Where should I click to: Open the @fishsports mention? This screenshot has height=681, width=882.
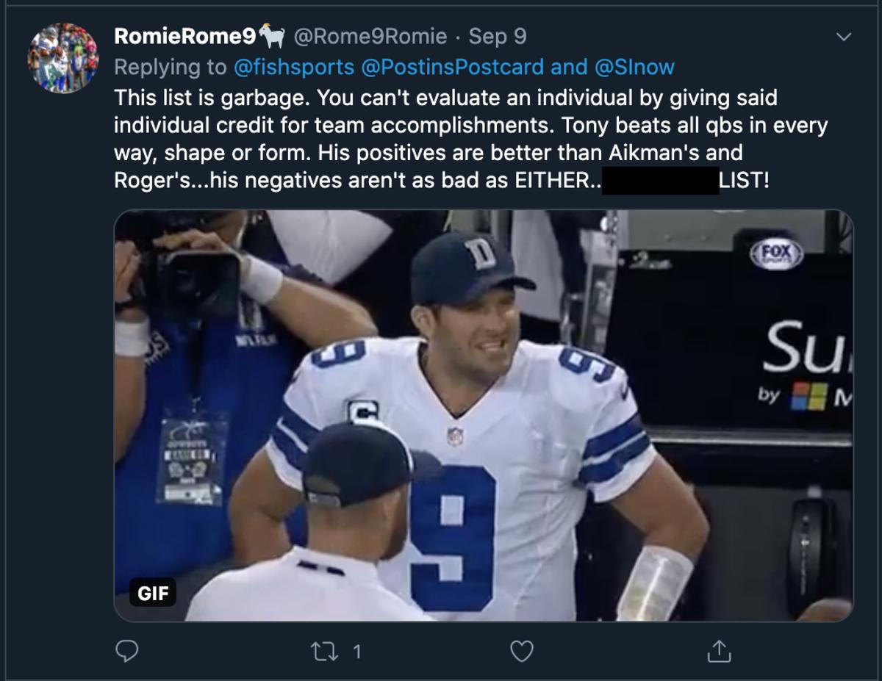[x=294, y=67]
